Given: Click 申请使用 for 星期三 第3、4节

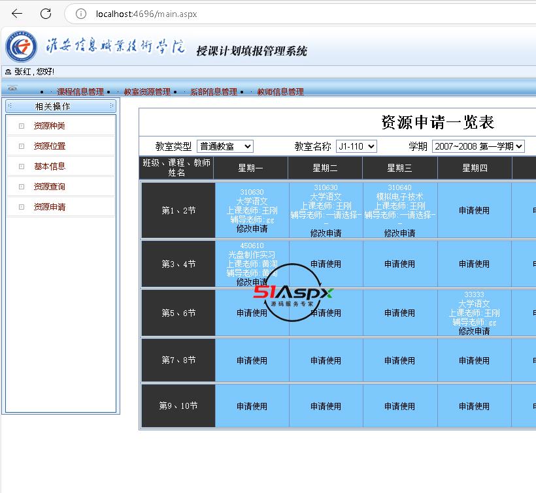Looking at the screenshot, I should click(399, 264).
